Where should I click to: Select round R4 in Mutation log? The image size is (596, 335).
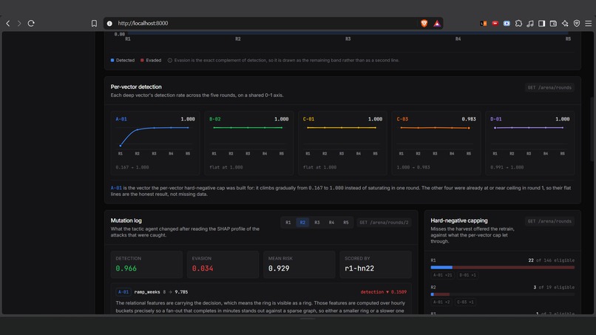(x=331, y=223)
